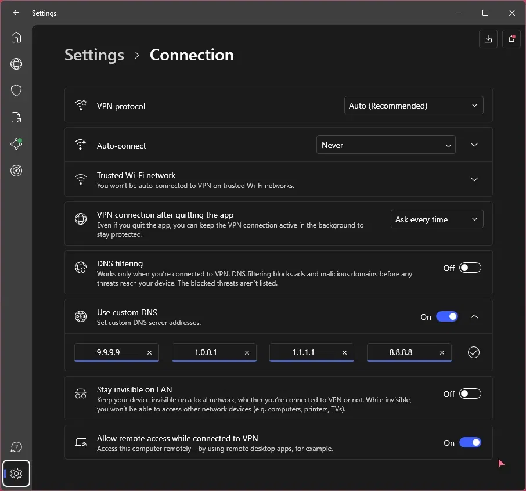Close the Settings window
This screenshot has height=491, width=526.
pos(511,13)
